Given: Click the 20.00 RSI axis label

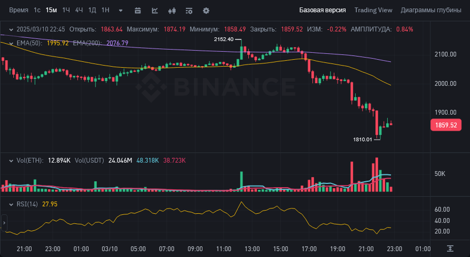Looking at the screenshot, I should coord(442,231).
